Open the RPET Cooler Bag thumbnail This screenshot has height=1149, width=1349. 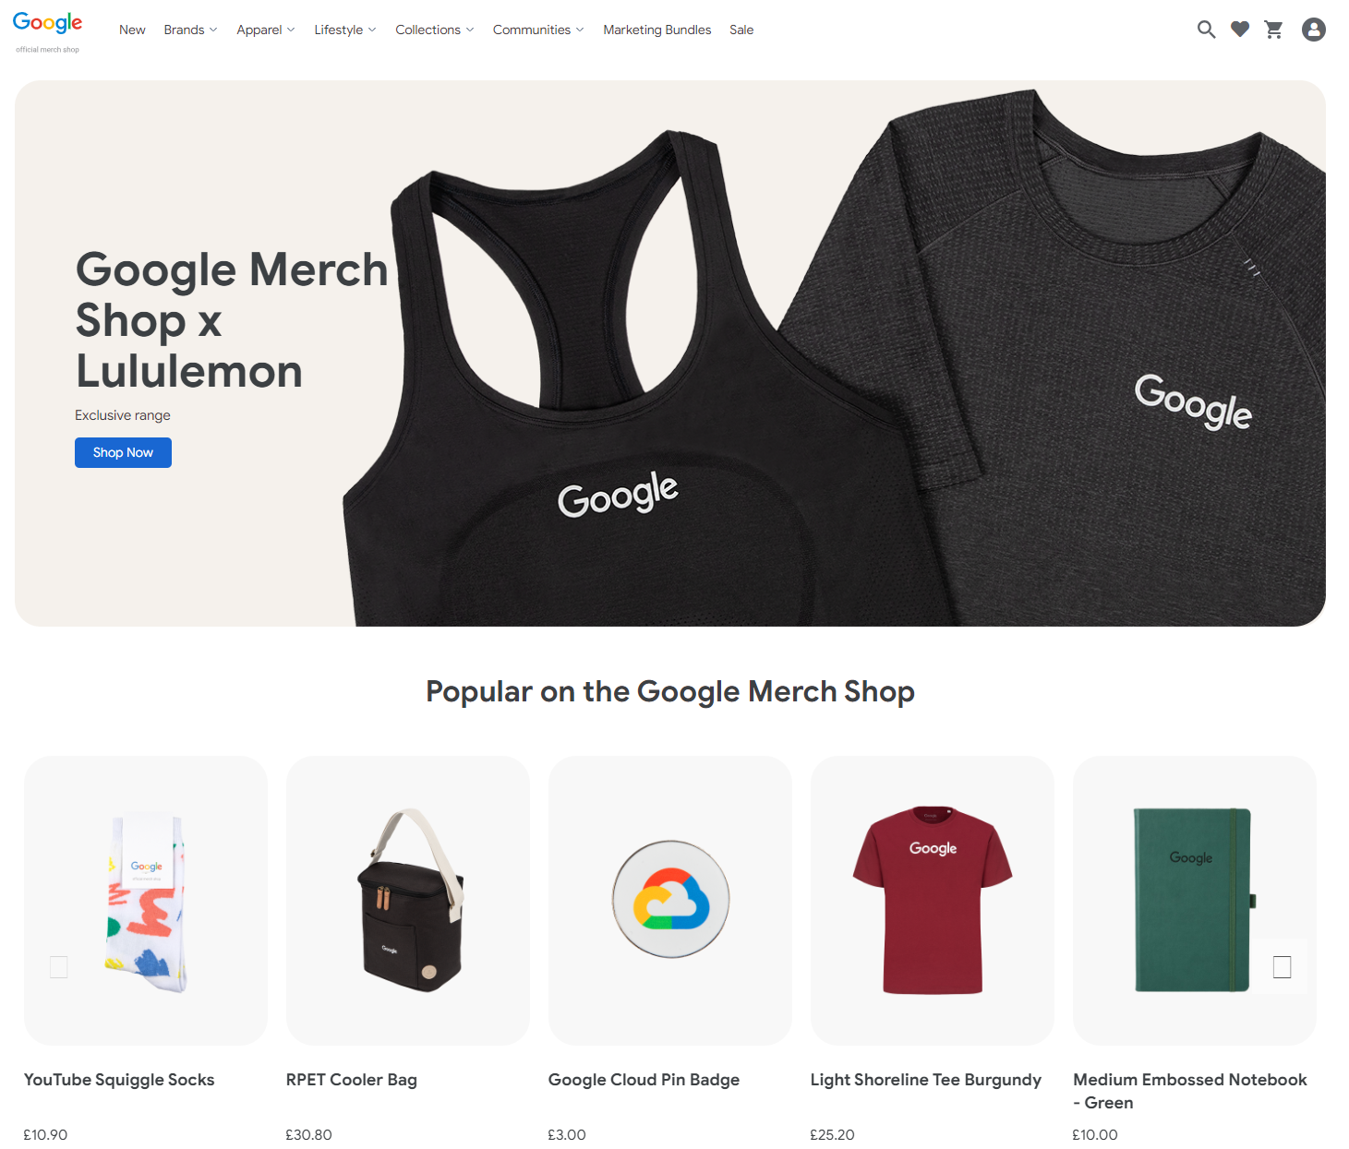pyautogui.click(x=408, y=901)
